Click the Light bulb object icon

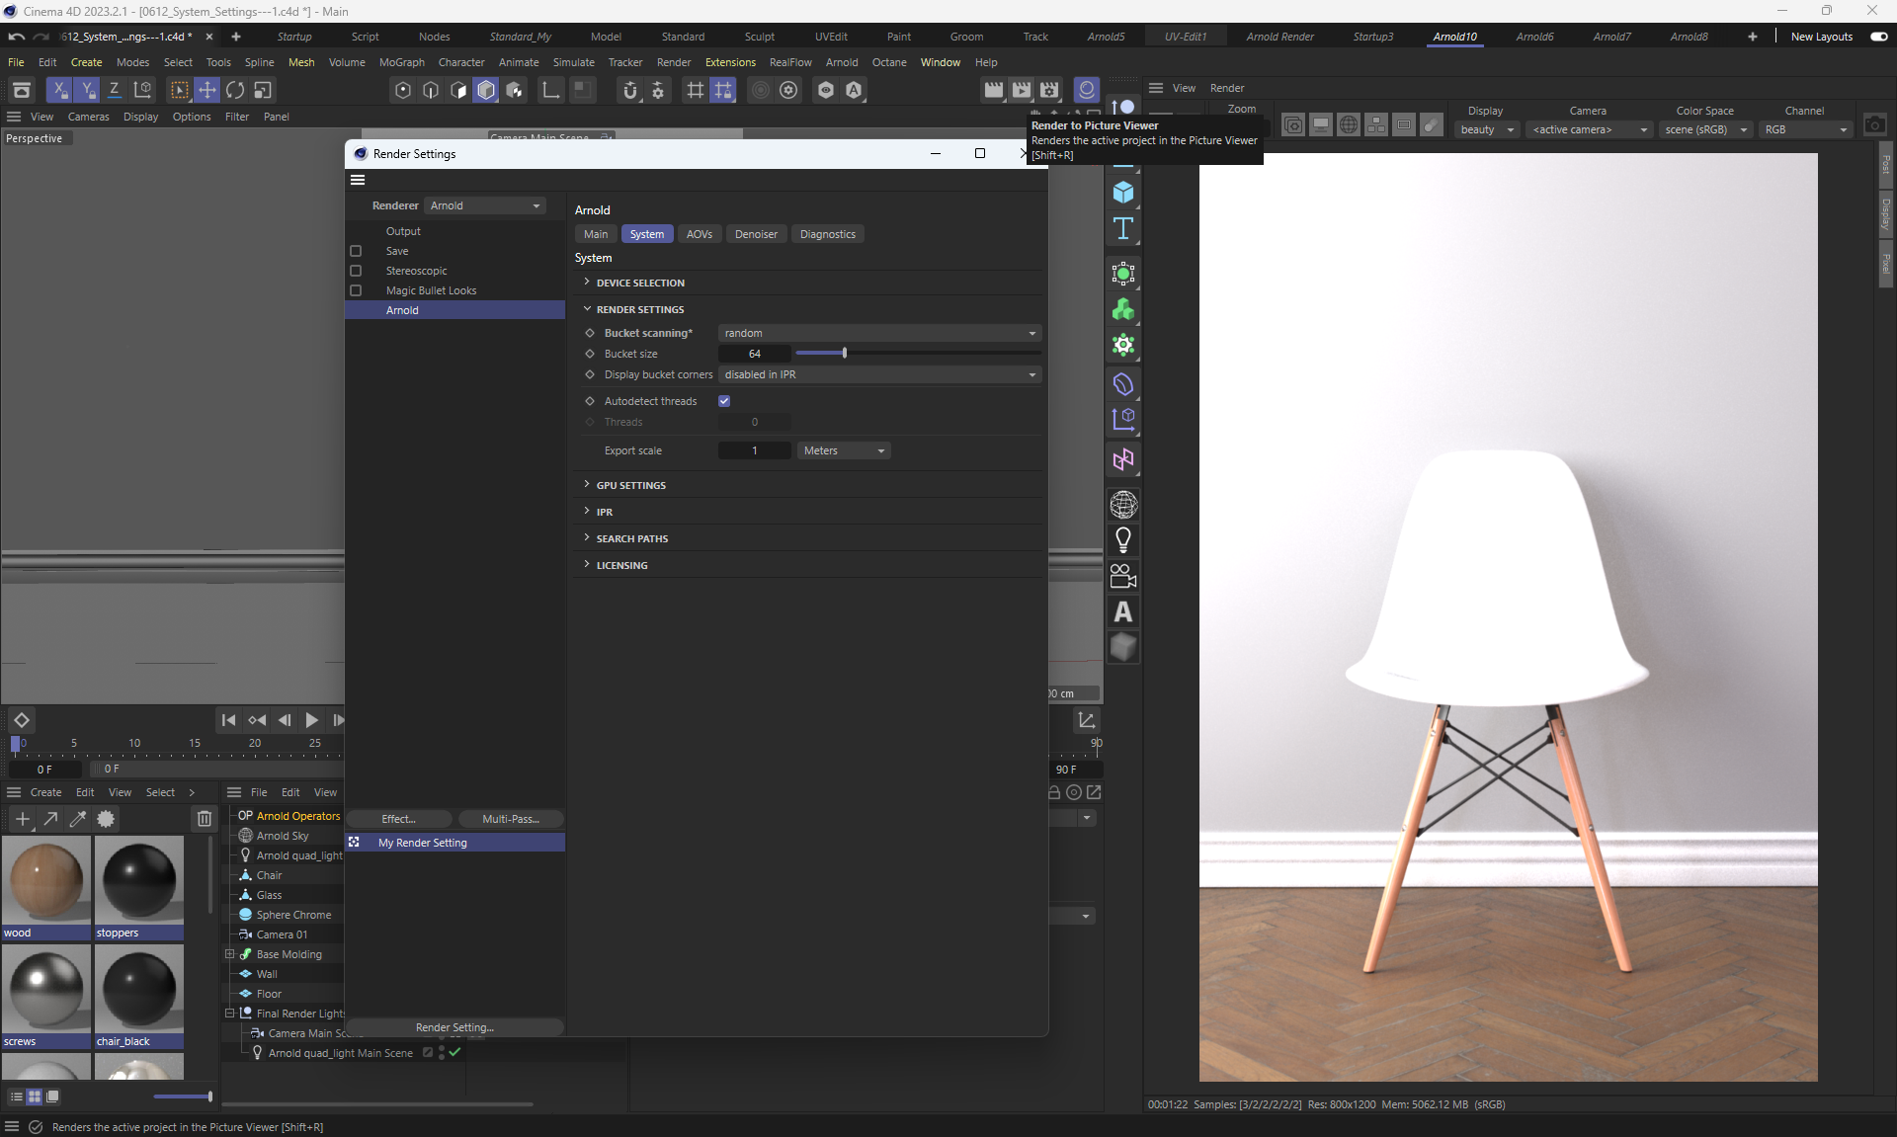(1123, 540)
